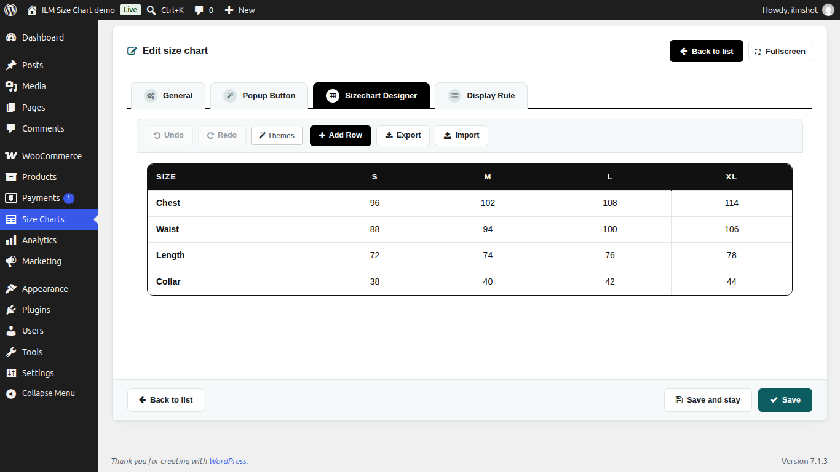840x472 pixels.
Task: Click the Posts pin icon
Action: coord(11,65)
